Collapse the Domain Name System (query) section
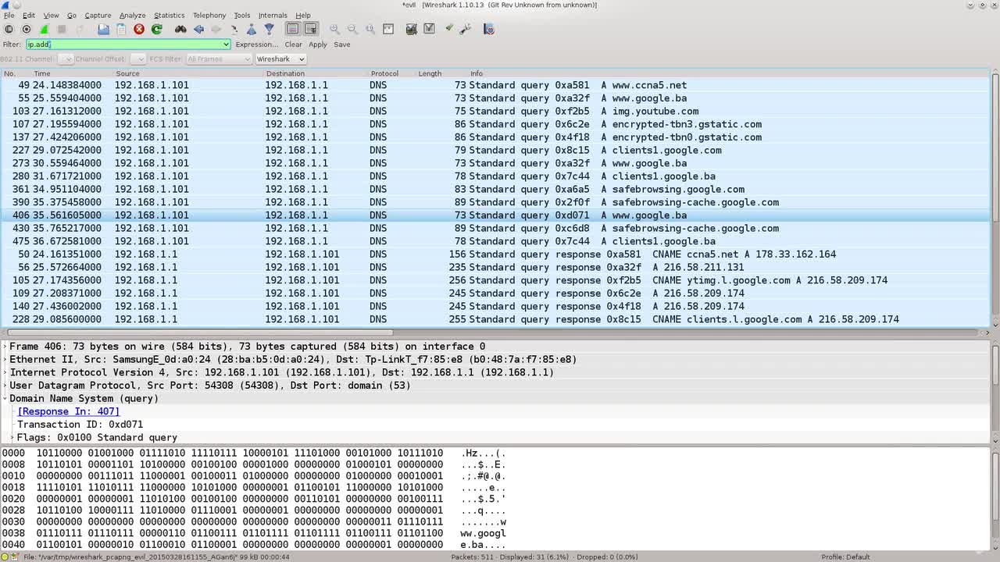This screenshot has width=1000, height=562. point(5,399)
